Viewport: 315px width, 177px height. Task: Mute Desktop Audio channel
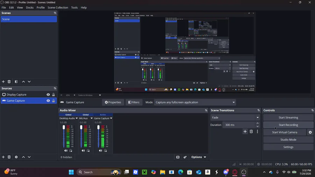click(66, 150)
